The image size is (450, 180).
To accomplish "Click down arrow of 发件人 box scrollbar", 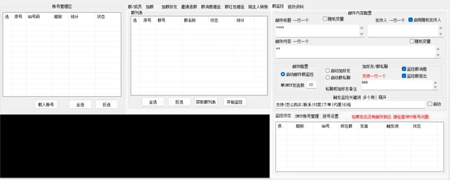I will point(440,34).
